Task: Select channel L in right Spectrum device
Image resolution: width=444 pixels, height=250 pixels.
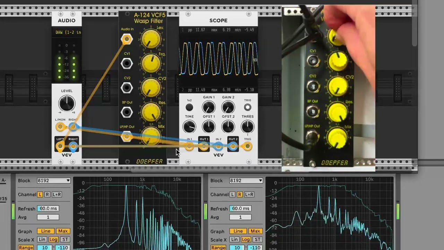Action: [232, 194]
